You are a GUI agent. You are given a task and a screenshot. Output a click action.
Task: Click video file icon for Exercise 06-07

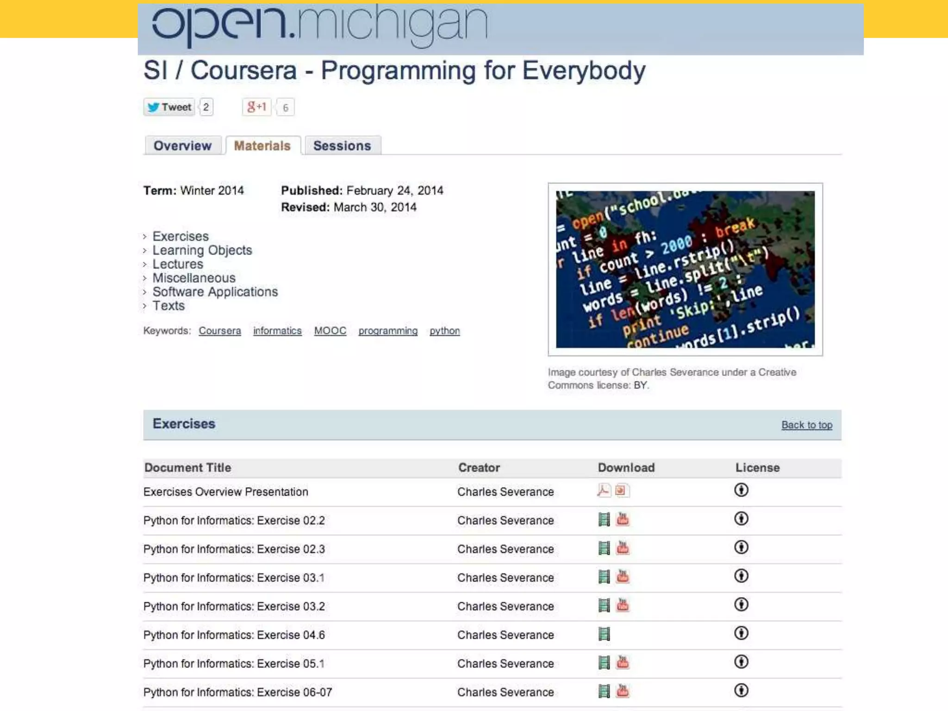pyautogui.click(x=604, y=691)
